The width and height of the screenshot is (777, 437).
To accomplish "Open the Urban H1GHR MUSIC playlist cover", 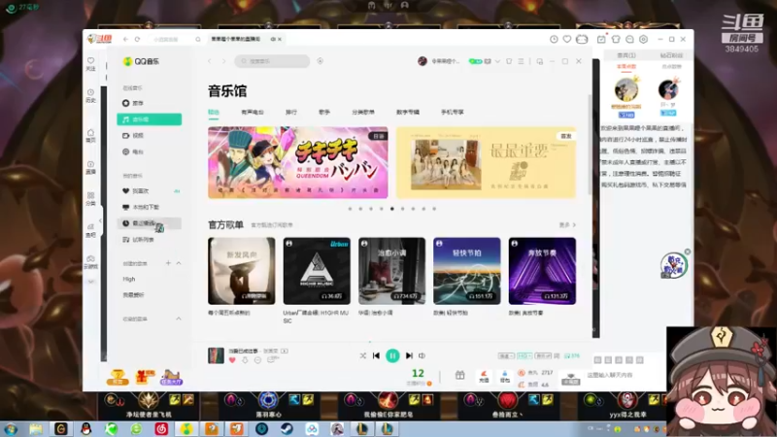I will [x=317, y=271].
